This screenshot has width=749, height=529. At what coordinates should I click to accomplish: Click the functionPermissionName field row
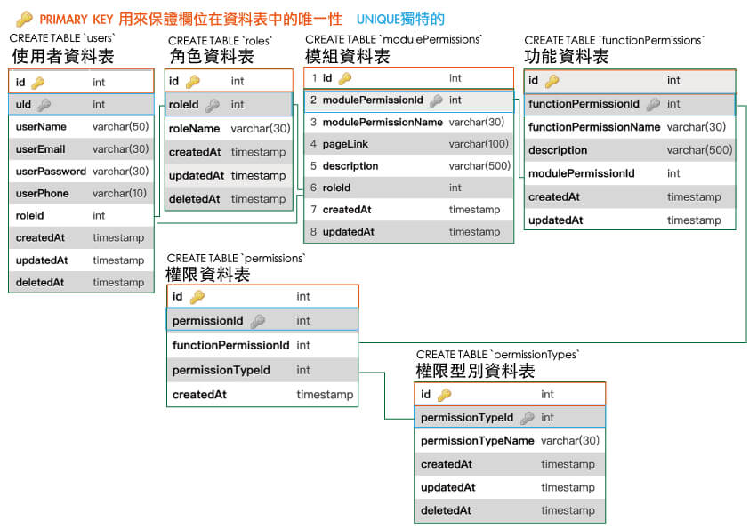(x=629, y=127)
